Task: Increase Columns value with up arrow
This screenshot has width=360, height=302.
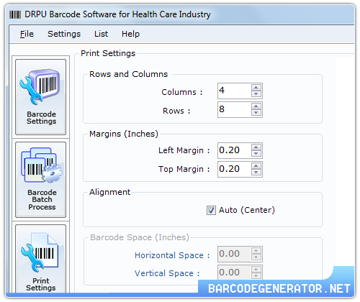Action: [256, 88]
